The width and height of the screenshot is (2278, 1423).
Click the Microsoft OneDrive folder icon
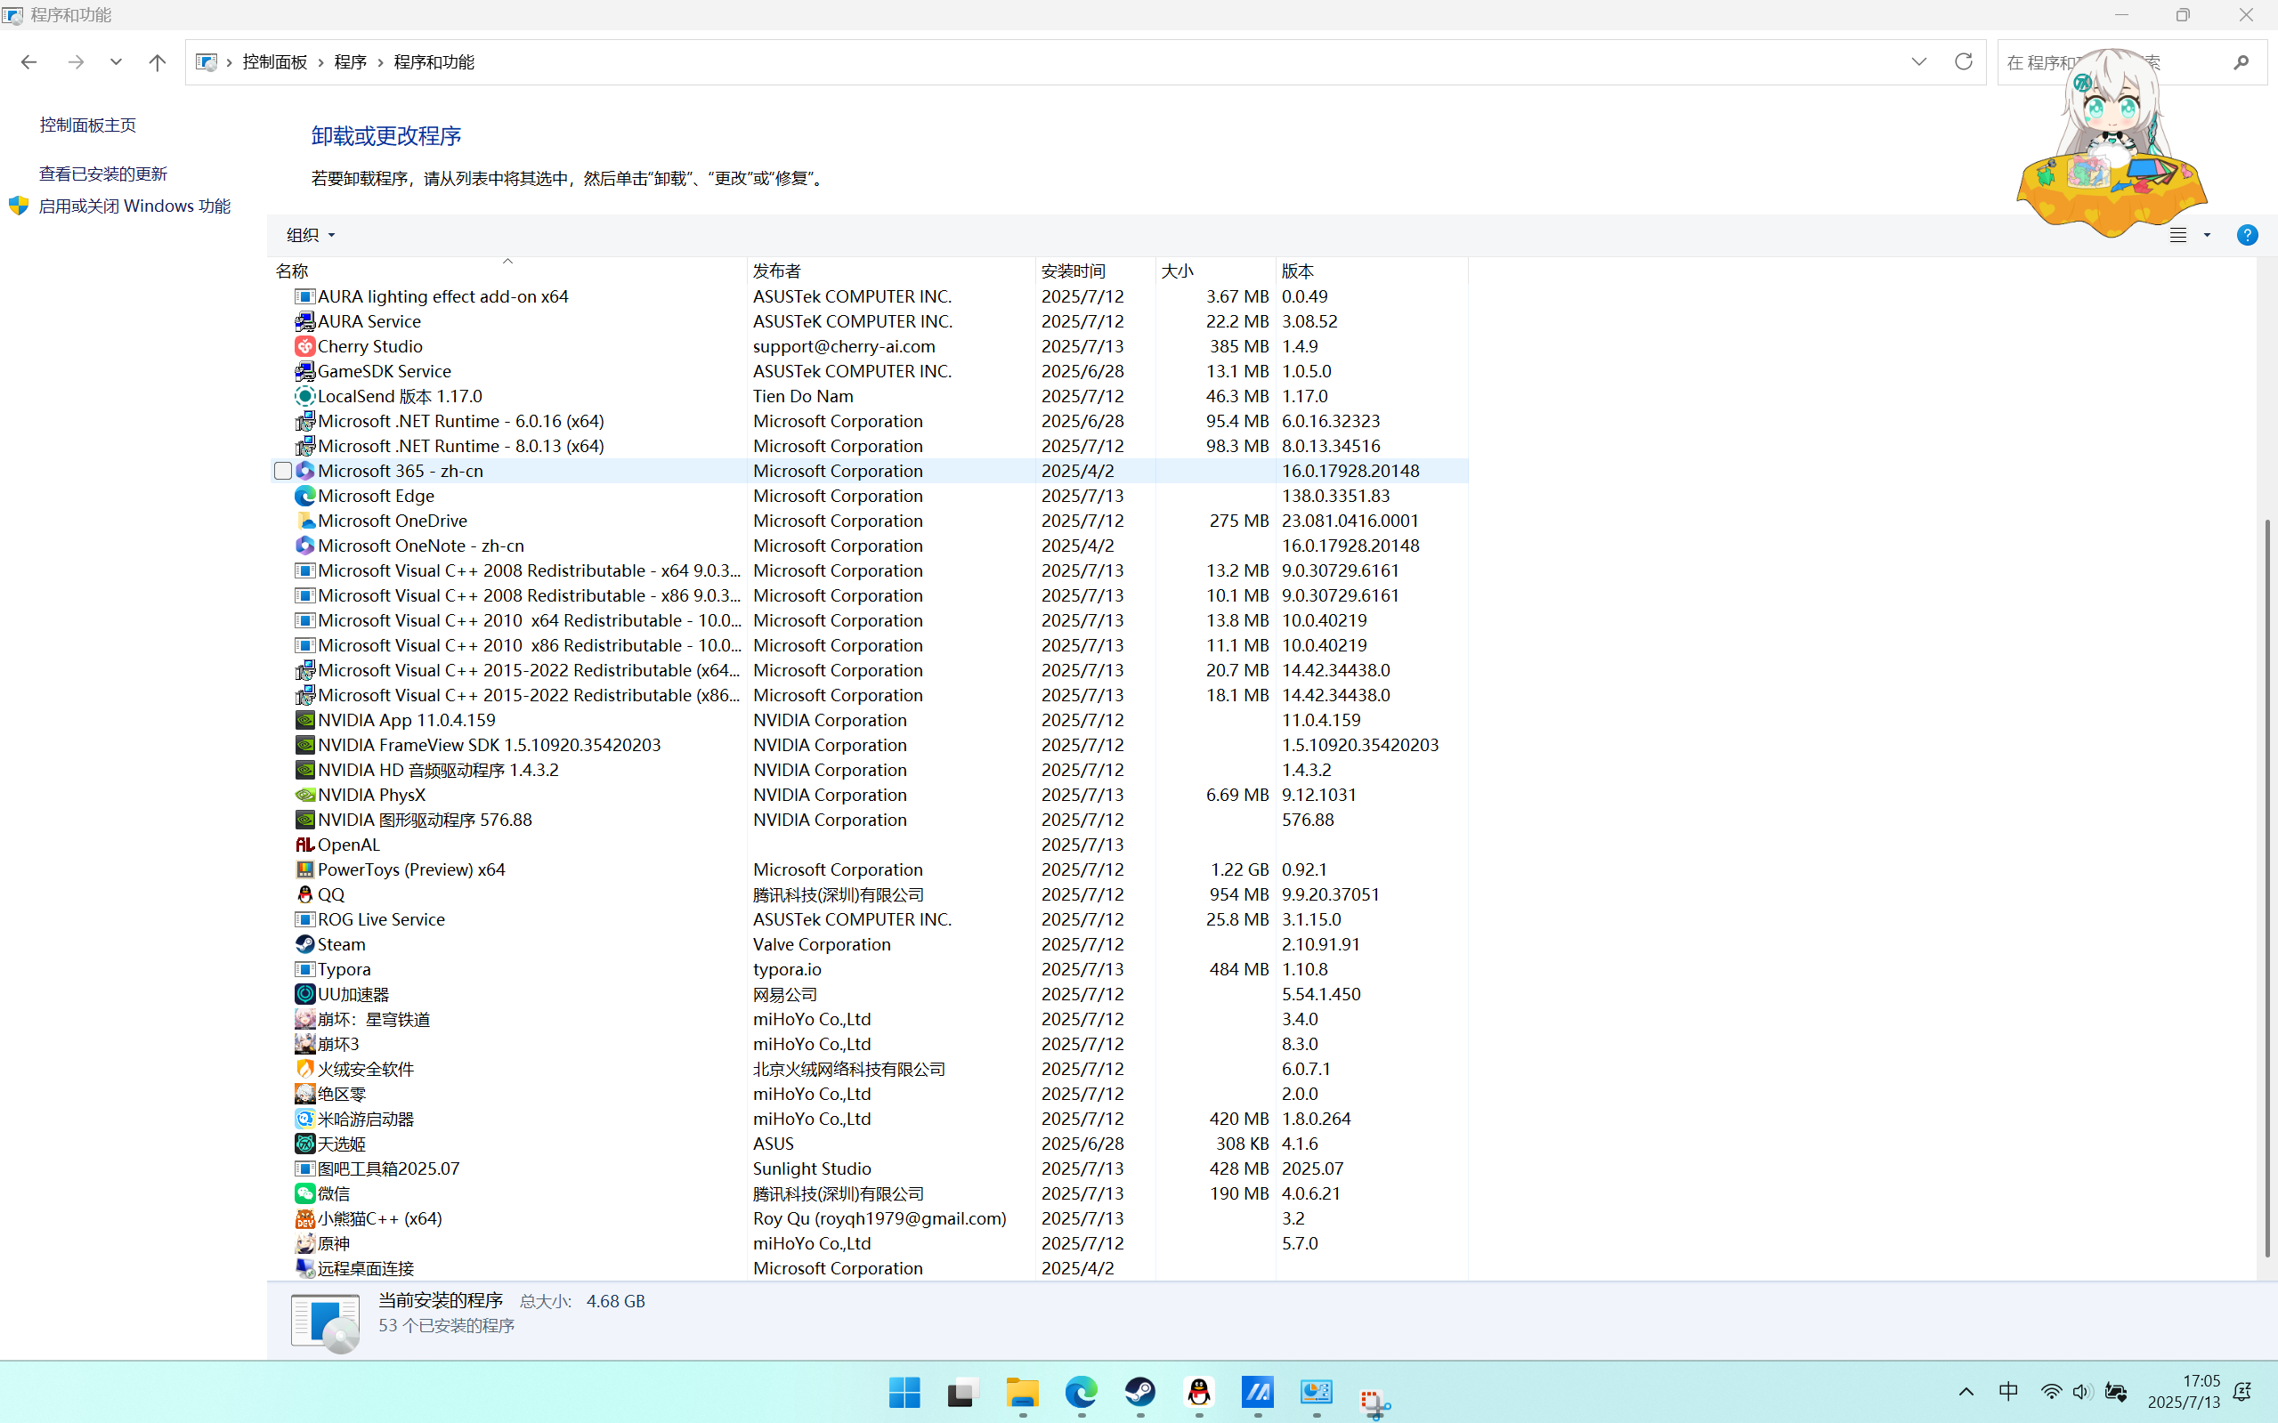tap(304, 521)
